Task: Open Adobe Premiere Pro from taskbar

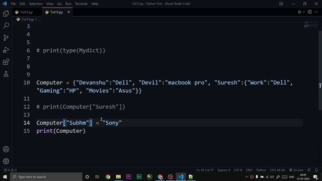Action: 129,176
